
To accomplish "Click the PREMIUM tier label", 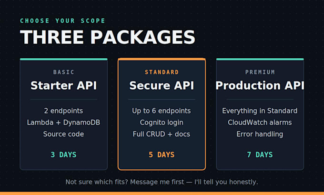I will 260,72.
